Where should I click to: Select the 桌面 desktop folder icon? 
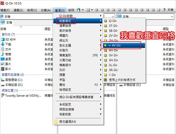3,59
